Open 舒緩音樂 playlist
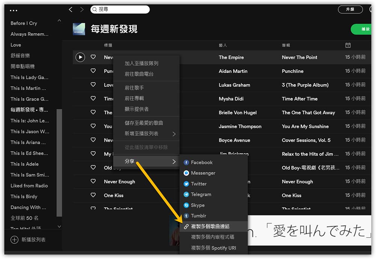 [20, 56]
